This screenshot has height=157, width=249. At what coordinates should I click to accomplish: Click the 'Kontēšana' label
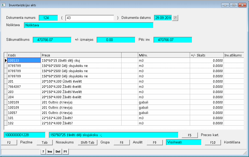pos(232,142)
